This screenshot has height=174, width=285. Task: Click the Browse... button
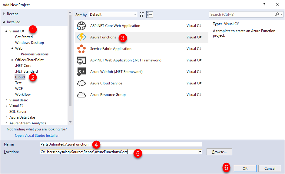coord(219,152)
